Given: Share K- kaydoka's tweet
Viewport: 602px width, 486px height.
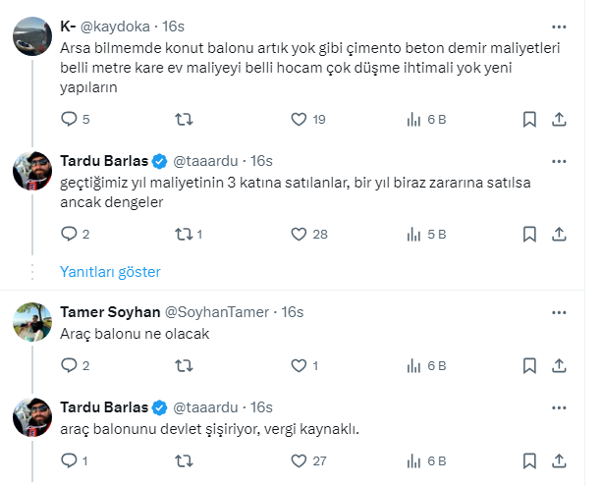Looking at the screenshot, I should point(559,120).
